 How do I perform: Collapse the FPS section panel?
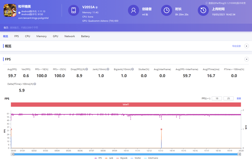click(x=246, y=59)
